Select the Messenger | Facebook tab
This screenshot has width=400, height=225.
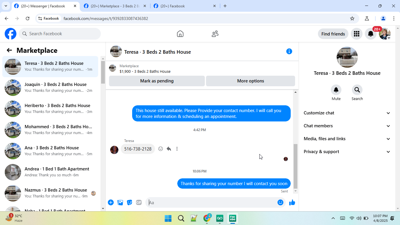(x=45, y=6)
